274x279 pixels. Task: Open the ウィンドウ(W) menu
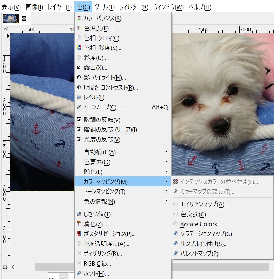pos(168,7)
